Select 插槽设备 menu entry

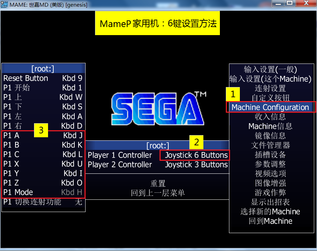pyautogui.click(x=270, y=155)
